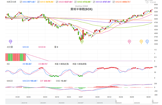
Task: Click the 06/30 date axis label
Action: click(x=148, y=97)
